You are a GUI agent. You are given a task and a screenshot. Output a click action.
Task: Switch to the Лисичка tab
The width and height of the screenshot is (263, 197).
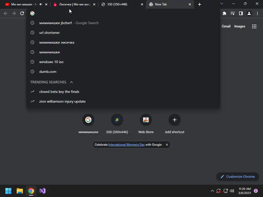[72, 4]
